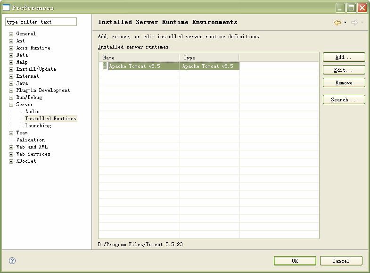Sort by the Type column header
370x273 pixels.
(x=209, y=58)
